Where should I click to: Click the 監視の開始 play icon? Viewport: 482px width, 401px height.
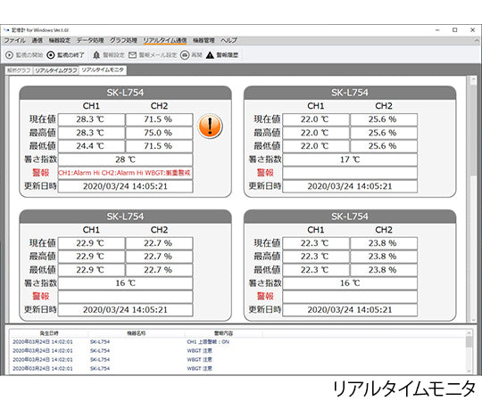pos(9,55)
